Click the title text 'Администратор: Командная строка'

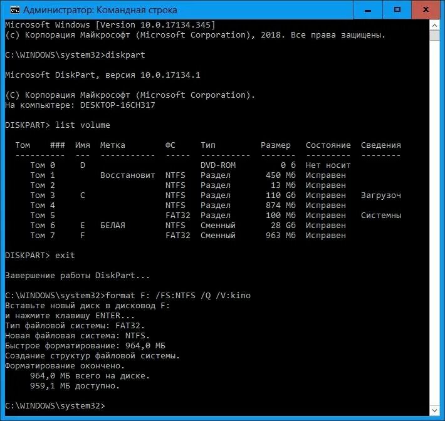click(100, 10)
